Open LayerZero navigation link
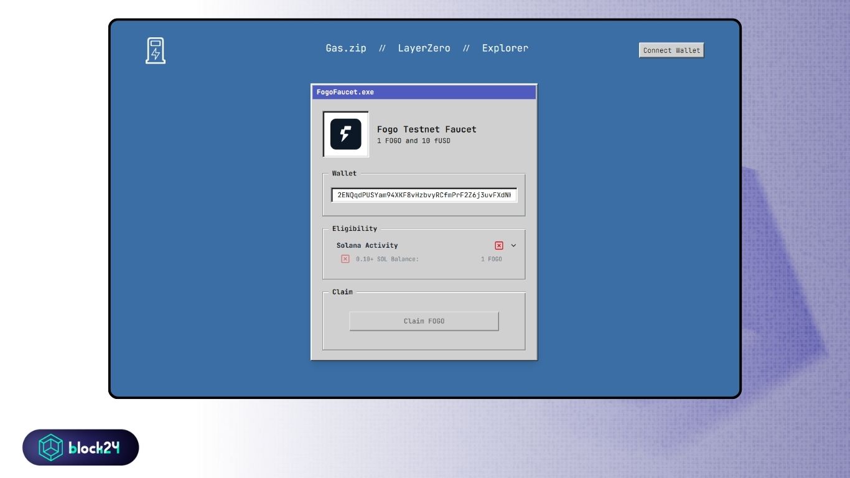The height and width of the screenshot is (478, 850). [x=424, y=48]
